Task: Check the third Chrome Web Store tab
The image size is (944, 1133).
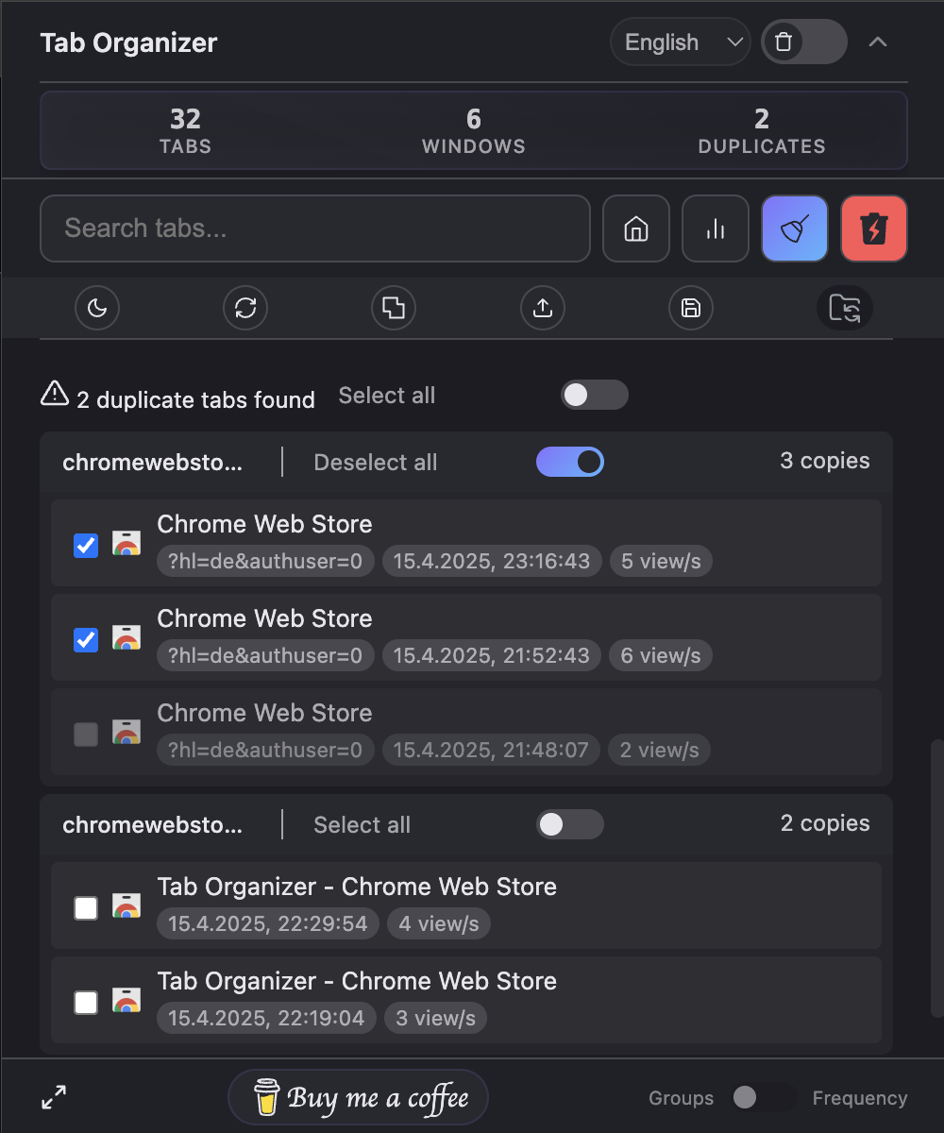Action: 86,735
